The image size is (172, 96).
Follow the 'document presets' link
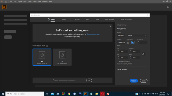pyautogui.click(x=93, y=34)
